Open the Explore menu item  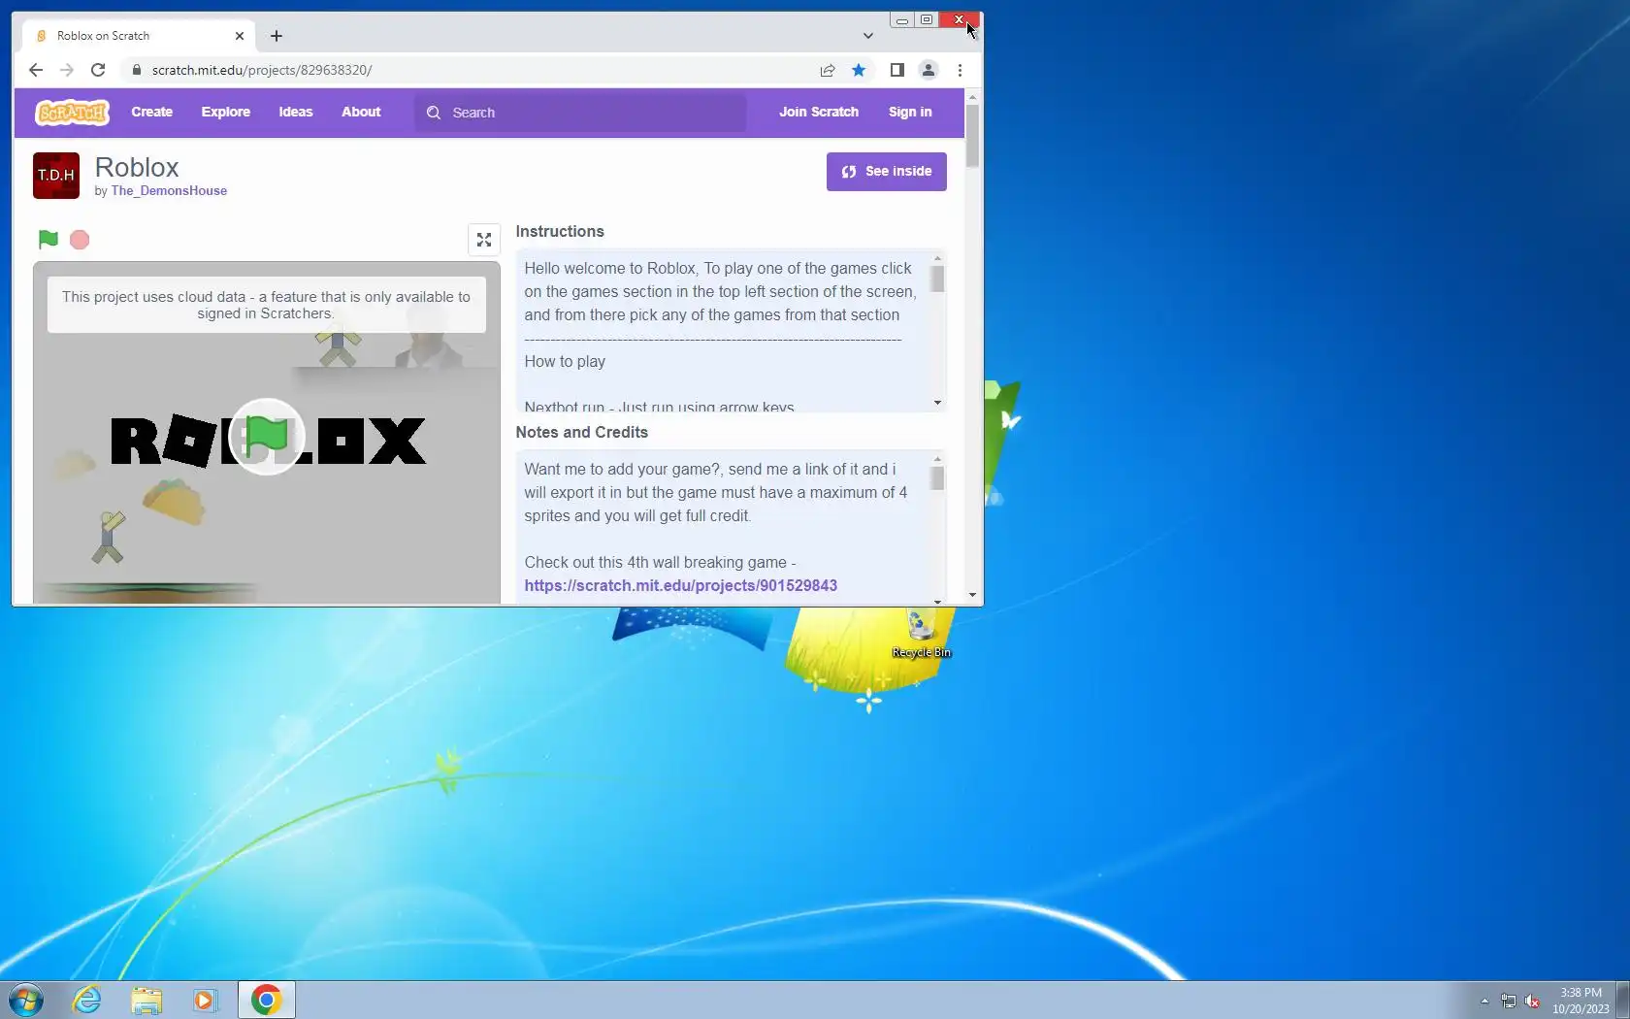coord(226,113)
